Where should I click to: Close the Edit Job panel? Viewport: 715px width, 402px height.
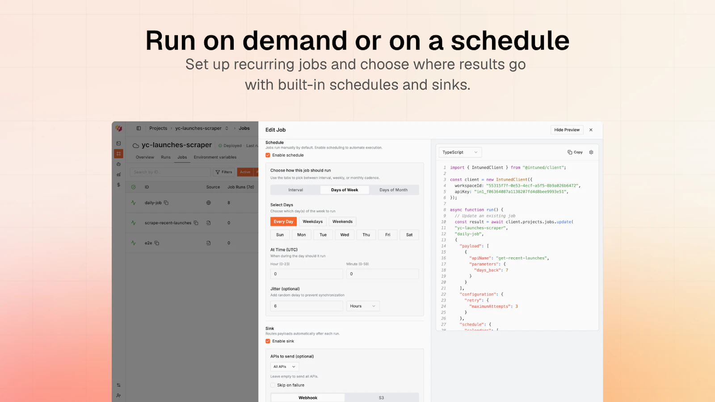click(x=591, y=130)
